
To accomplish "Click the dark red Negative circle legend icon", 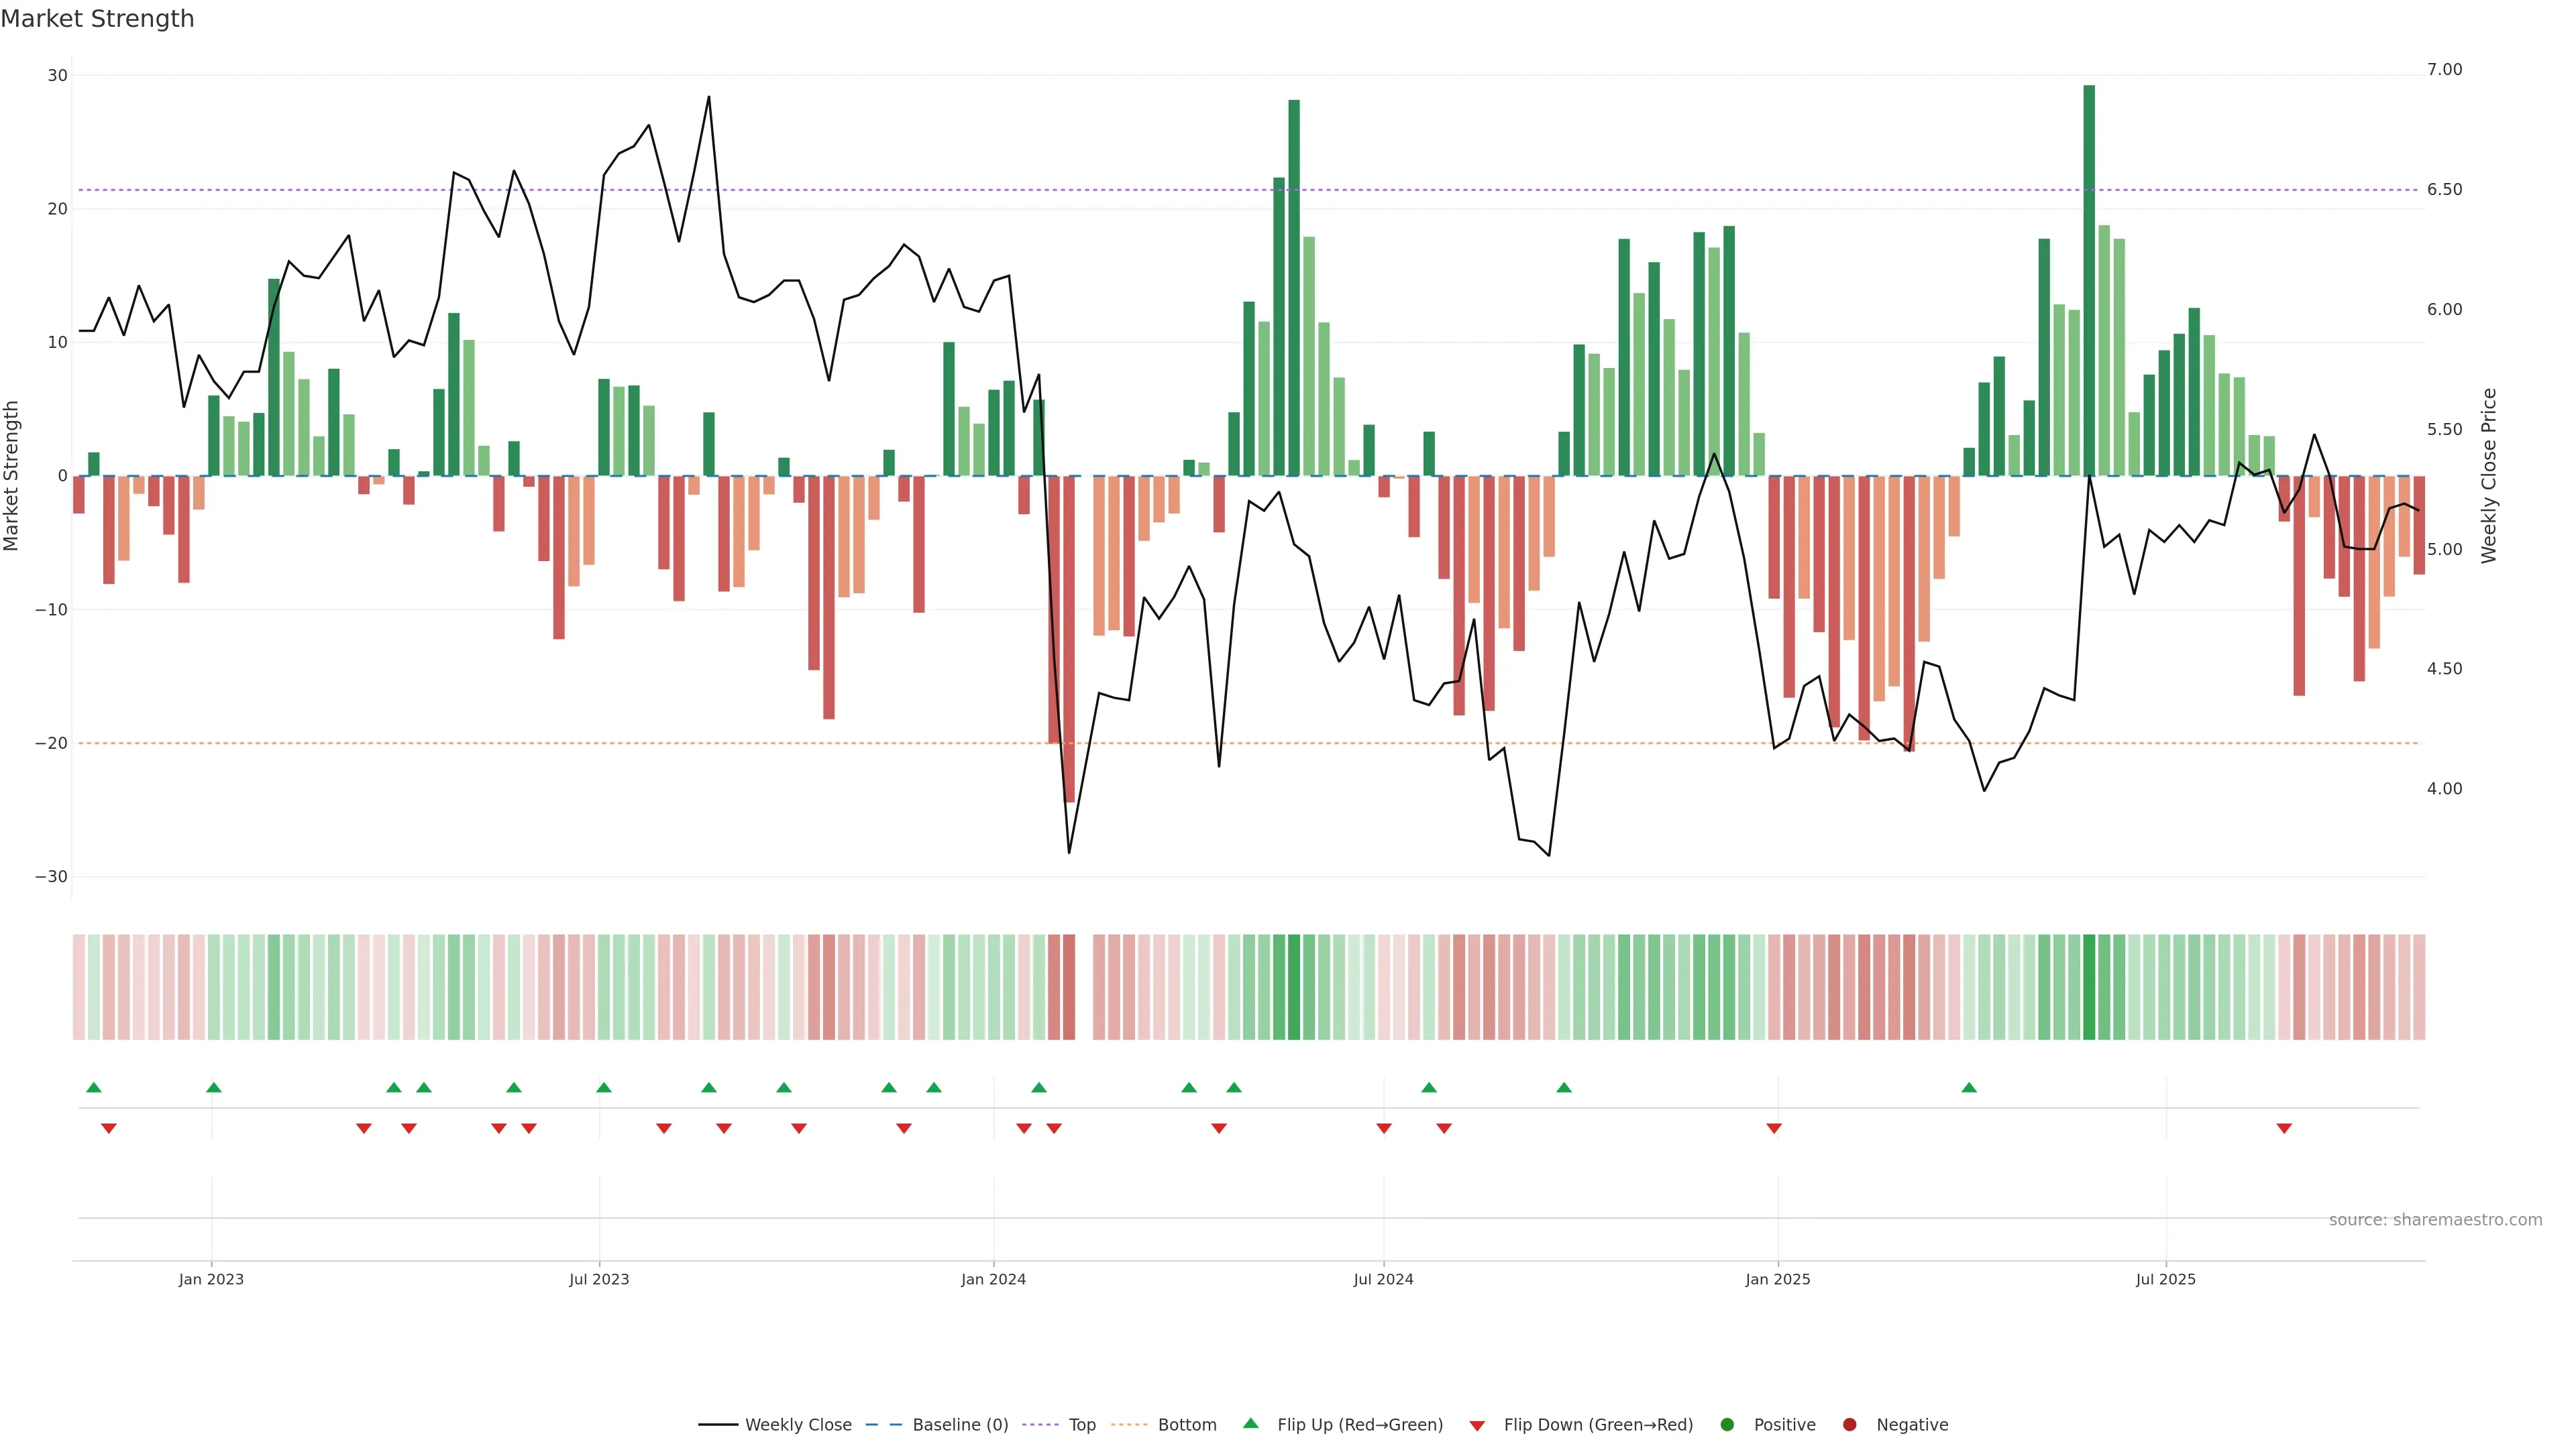I will click(1849, 1424).
